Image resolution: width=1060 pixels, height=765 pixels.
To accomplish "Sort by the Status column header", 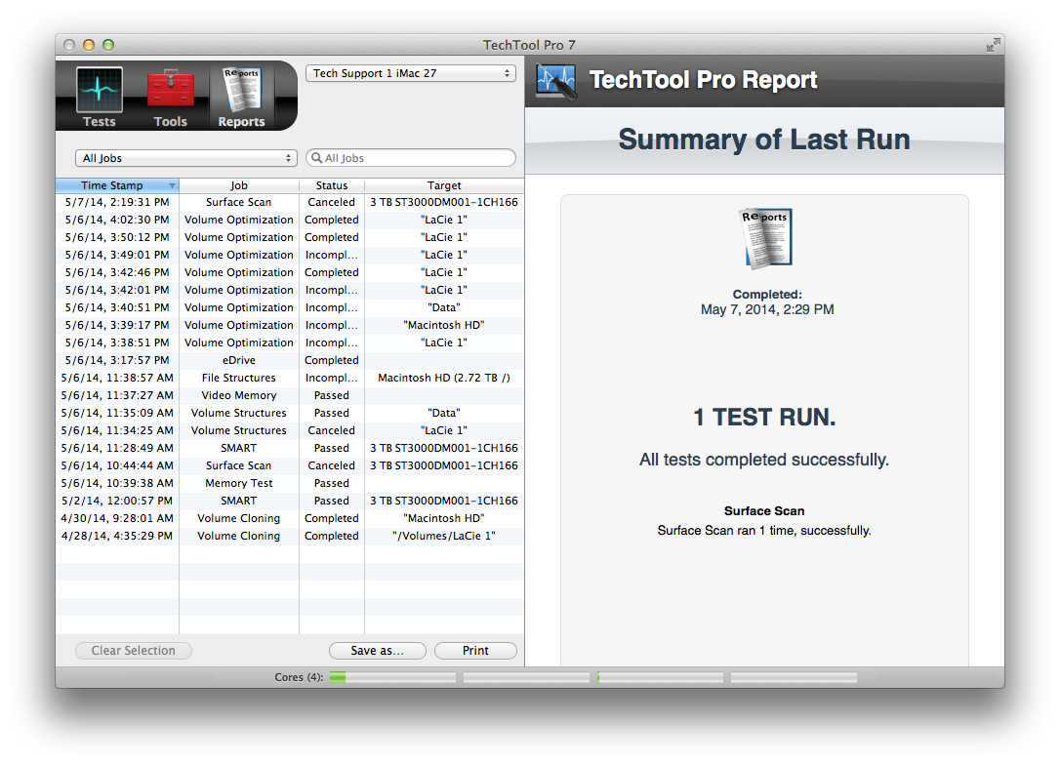I will click(332, 185).
